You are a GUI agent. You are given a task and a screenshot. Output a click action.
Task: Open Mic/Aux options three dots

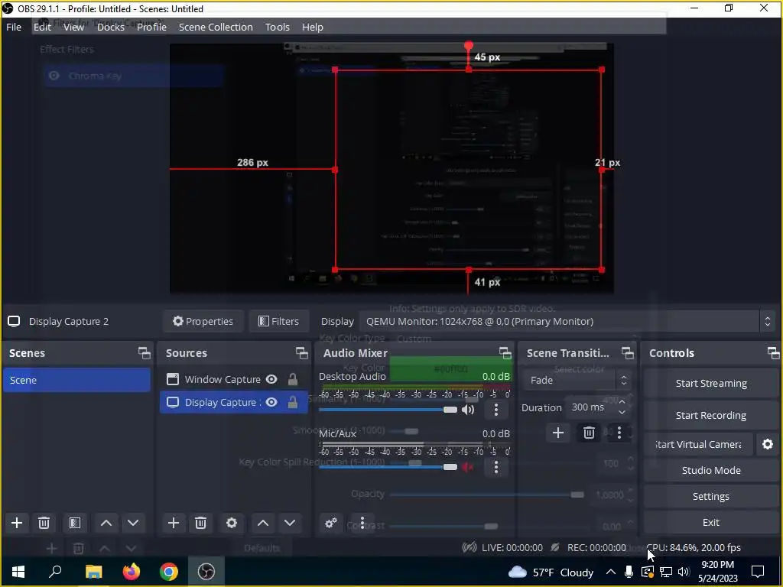click(495, 467)
